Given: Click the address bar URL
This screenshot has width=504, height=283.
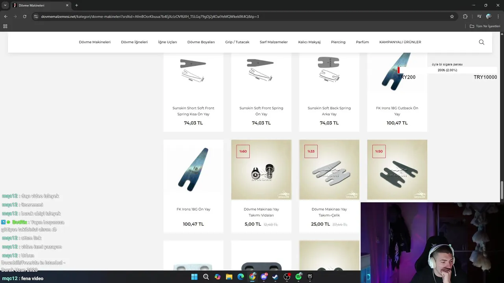Looking at the screenshot, I should (x=150, y=17).
